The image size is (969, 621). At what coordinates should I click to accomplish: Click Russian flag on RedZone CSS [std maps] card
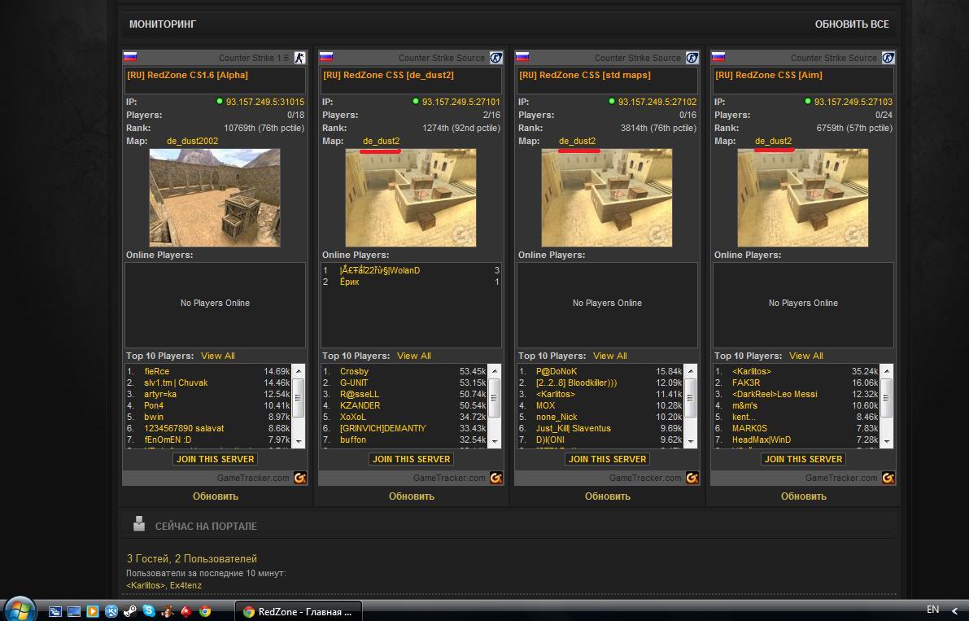[x=522, y=57]
